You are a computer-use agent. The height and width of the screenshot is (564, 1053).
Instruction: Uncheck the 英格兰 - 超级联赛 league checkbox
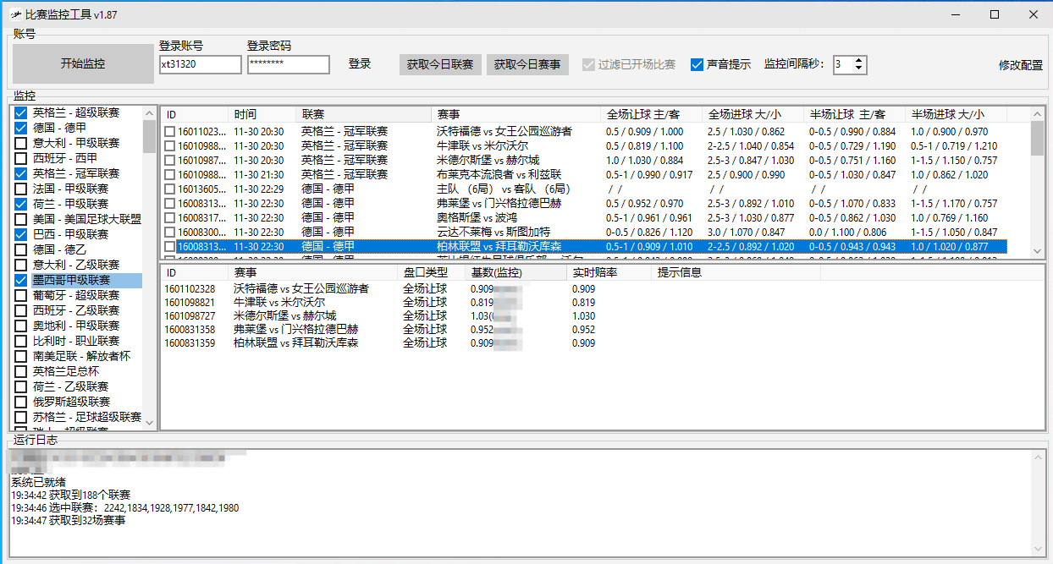(x=21, y=113)
